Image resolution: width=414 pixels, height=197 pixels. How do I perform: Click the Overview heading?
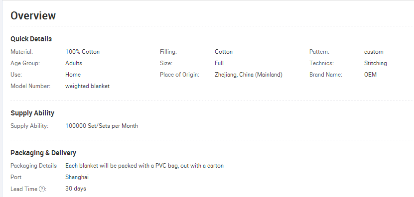[33, 15]
